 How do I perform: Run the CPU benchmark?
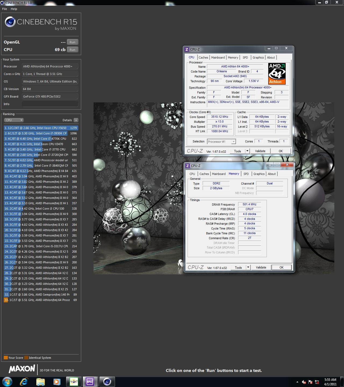coord(73,50)
